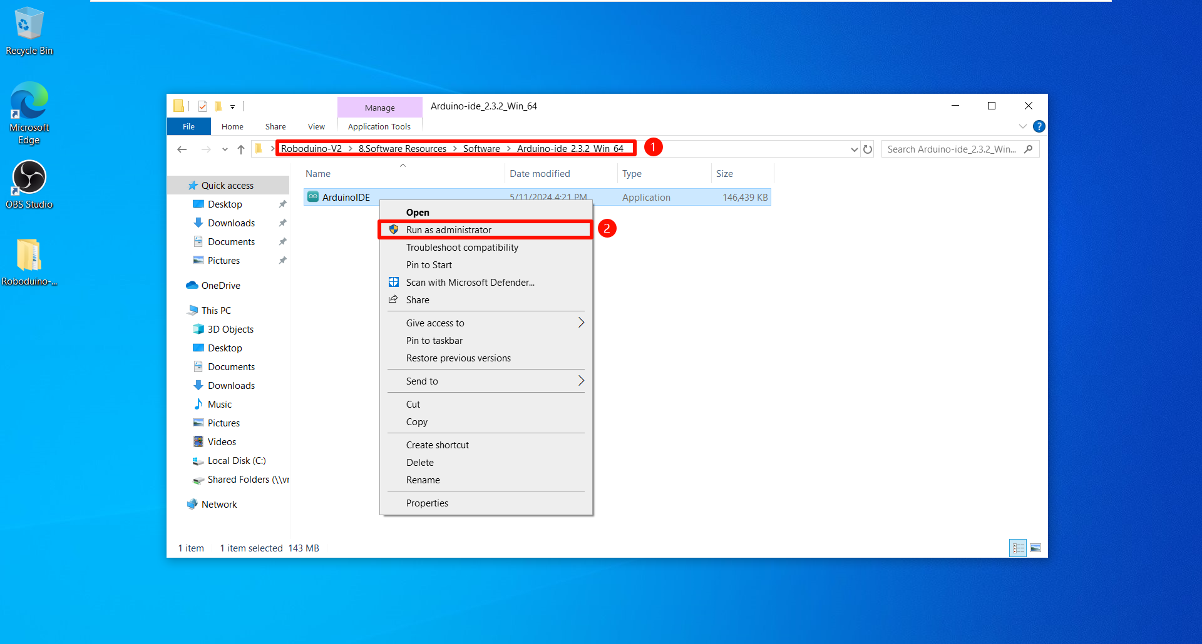Choose Cut from the context menu
Image resolution: width=1202 pixels, height=644 pixels.
tap(486, 405)
